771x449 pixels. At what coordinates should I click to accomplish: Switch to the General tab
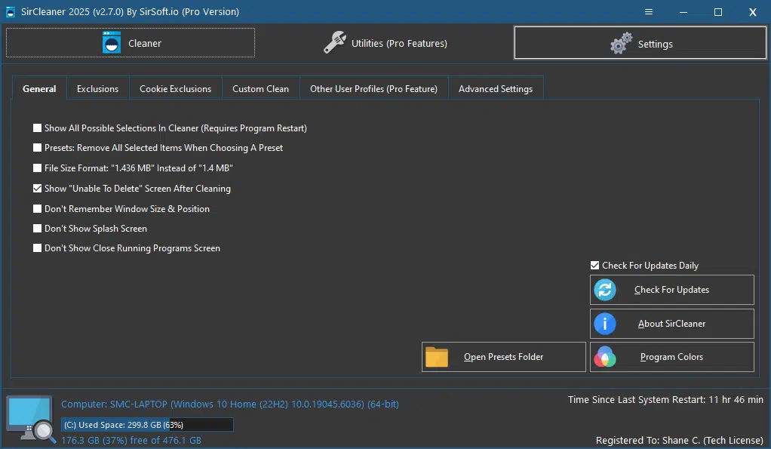click(x=39, y=88)
